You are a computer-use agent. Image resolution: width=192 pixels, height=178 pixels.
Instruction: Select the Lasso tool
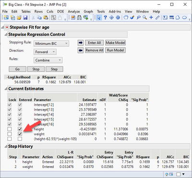(x=139, y=17)
